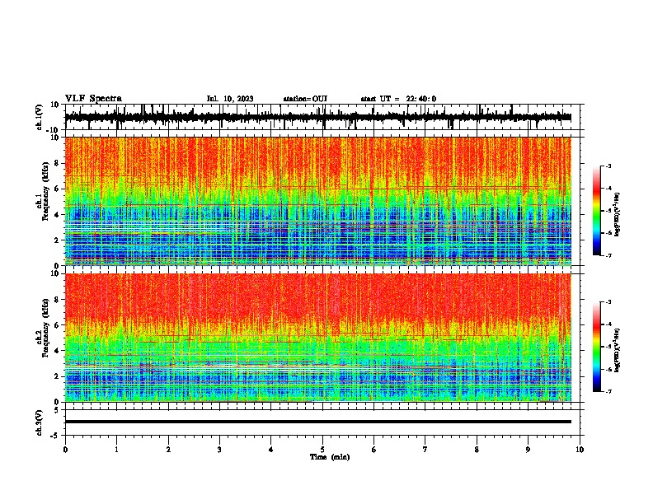Click the "ch.3(V)" axis label
This screenshot has width=653, height=504.
click(x=40, y=423)
